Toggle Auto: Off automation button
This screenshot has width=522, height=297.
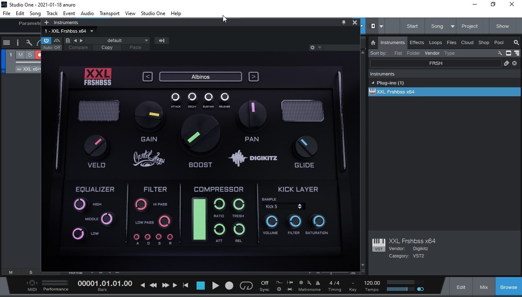tap(51, 47)
